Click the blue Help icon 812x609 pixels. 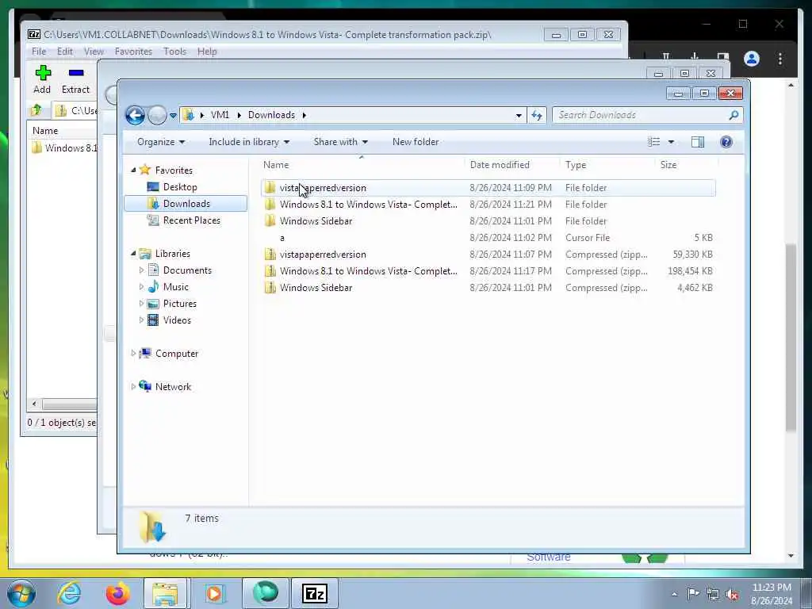(726, 142)
